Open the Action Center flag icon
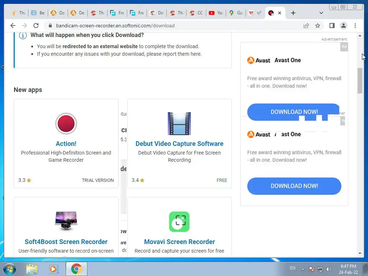 (312, 269)
